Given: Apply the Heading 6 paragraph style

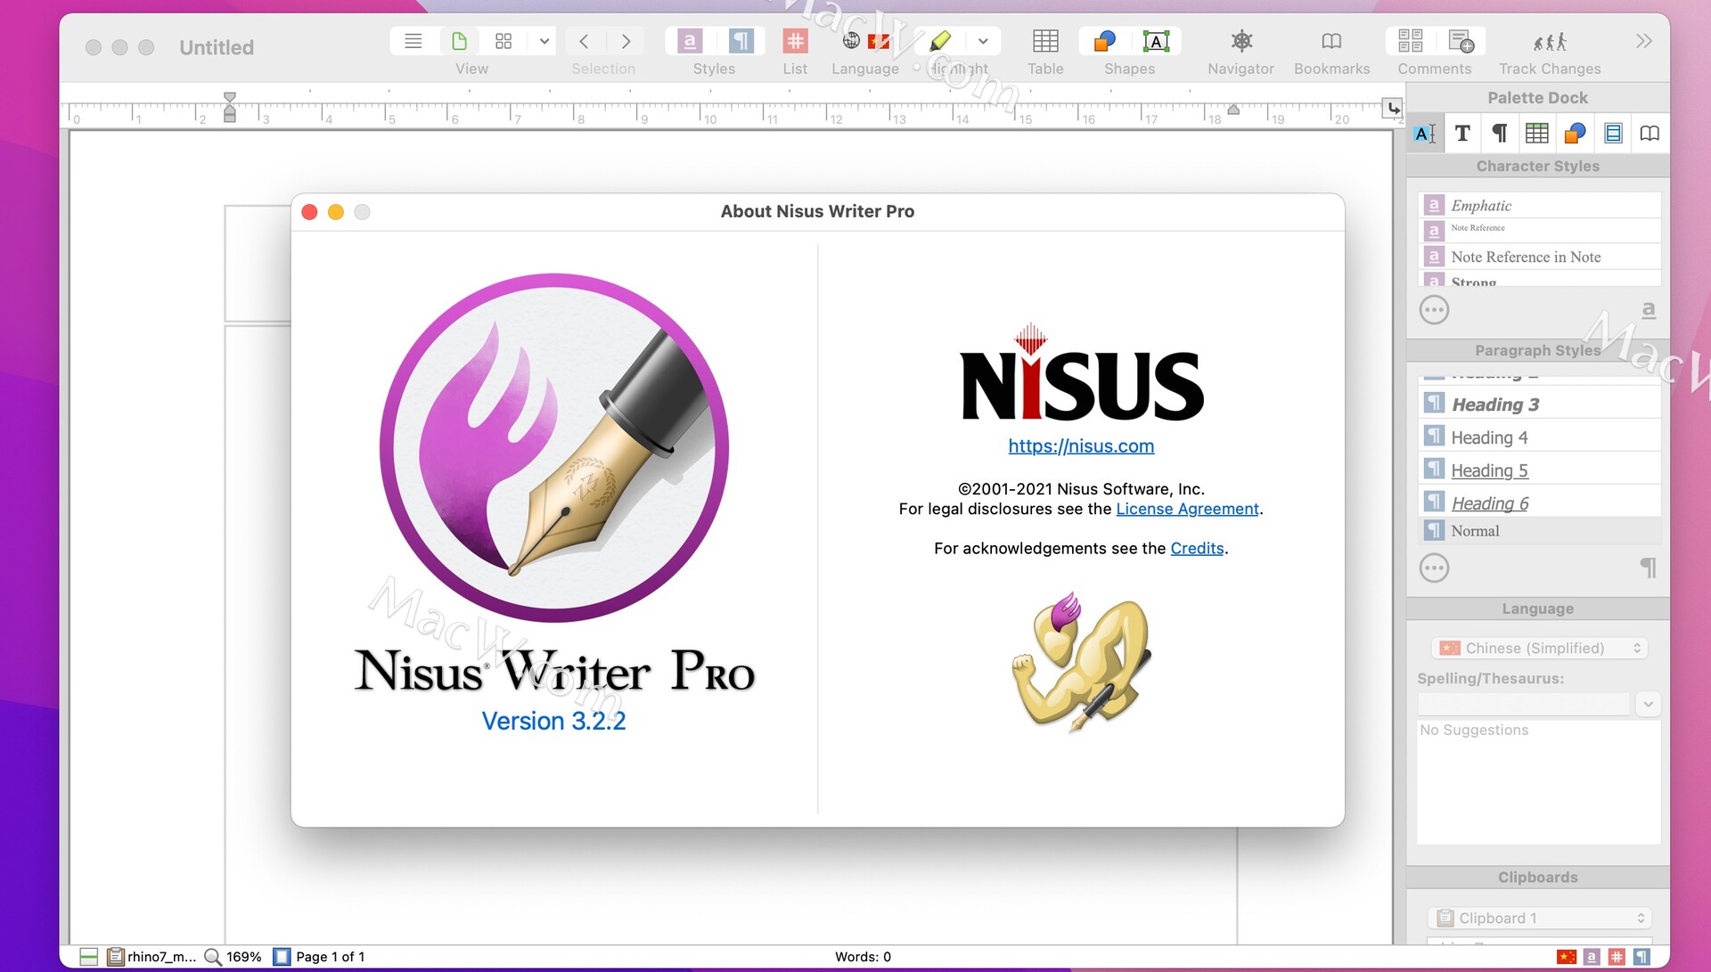Looking at the screenshot, I should point(1539,502).
